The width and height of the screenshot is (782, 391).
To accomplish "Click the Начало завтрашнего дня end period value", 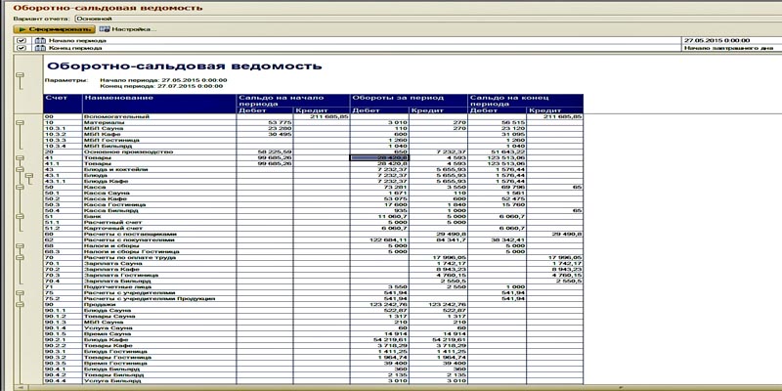I will tap(728, 48).
